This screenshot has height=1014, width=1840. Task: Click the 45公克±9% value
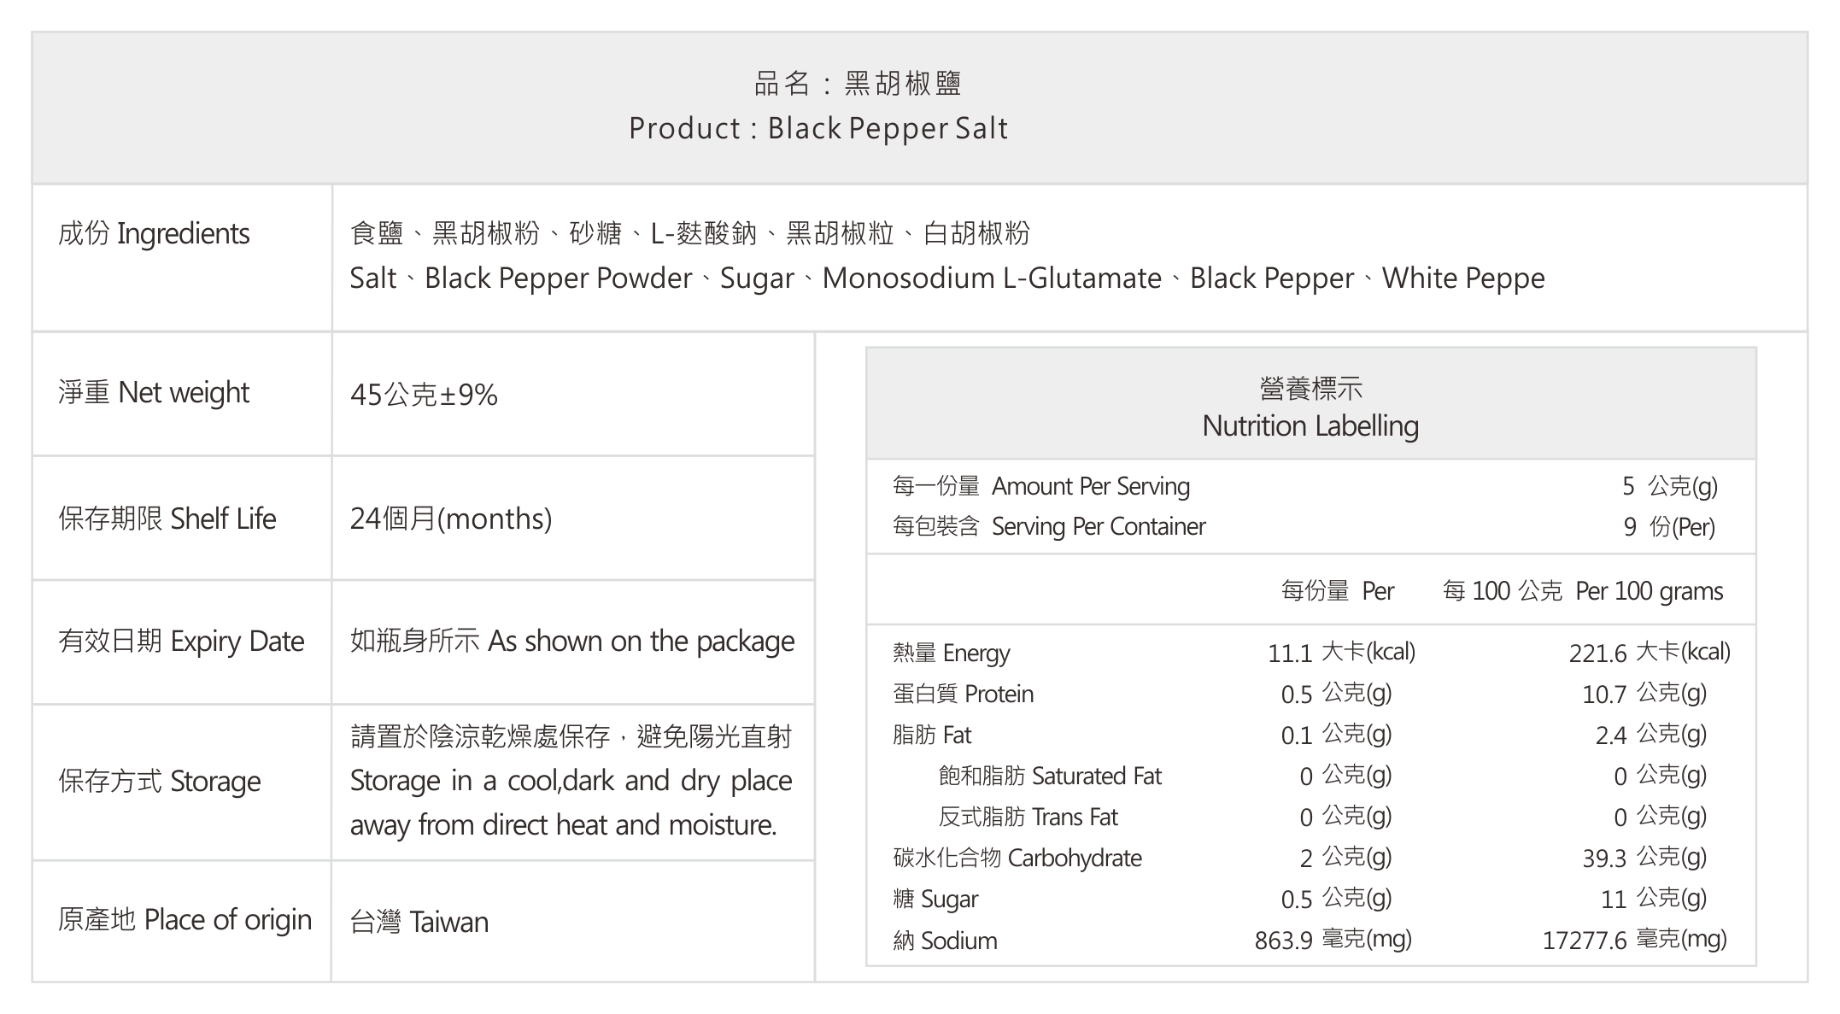424,394
